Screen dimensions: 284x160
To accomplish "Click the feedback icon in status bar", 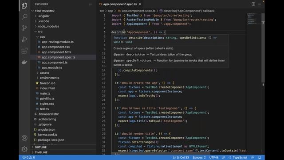I will pyautogui.click(x=252, y=157).
